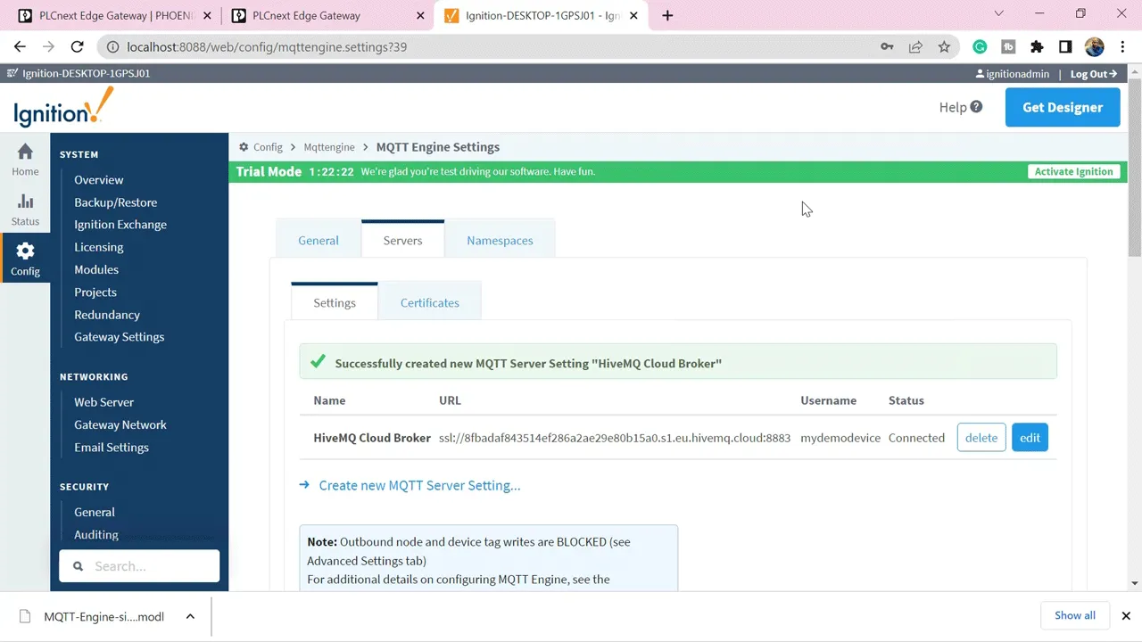Open Backup/Restore in sidebar
The image size is (1142, 642).
pos(115,202)
